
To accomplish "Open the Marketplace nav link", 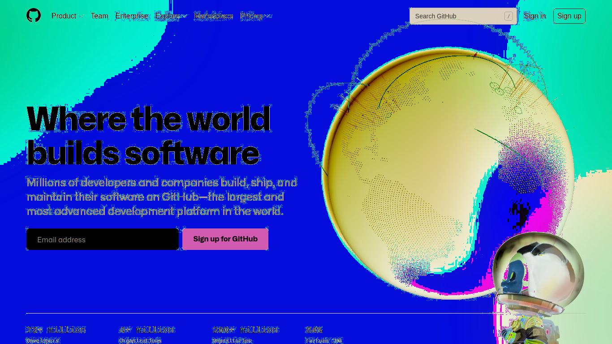I will click(x=214, y=16).
